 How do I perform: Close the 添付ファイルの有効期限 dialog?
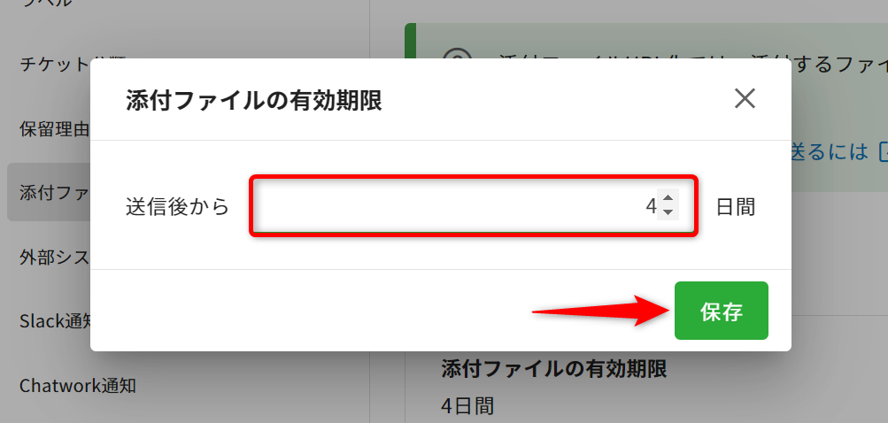pos(745,100)
